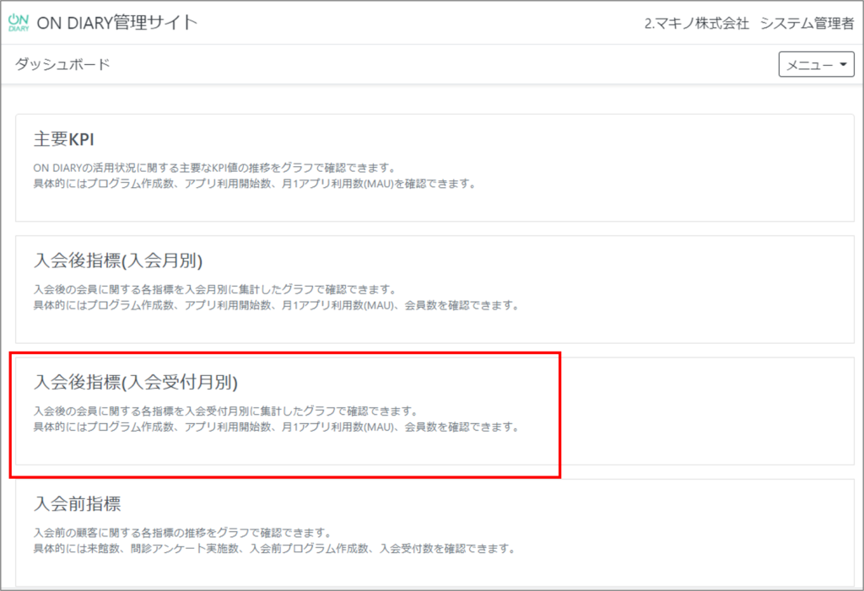Image resolution: width=864 pixels, height=591 pixels.
Task: Expand the navigation menu in the top right
Action: [x=815, y=63]
